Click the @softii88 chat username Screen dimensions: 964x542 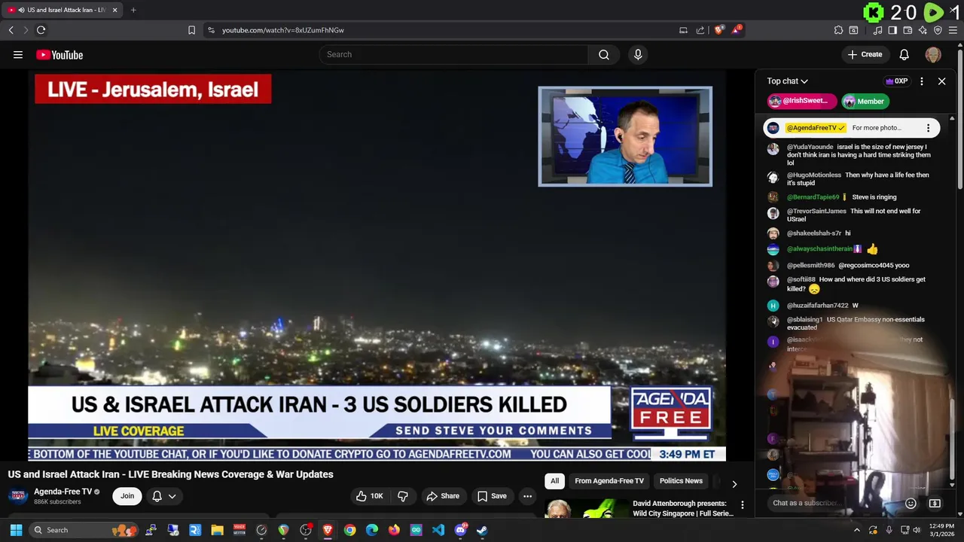coord(801,279)
